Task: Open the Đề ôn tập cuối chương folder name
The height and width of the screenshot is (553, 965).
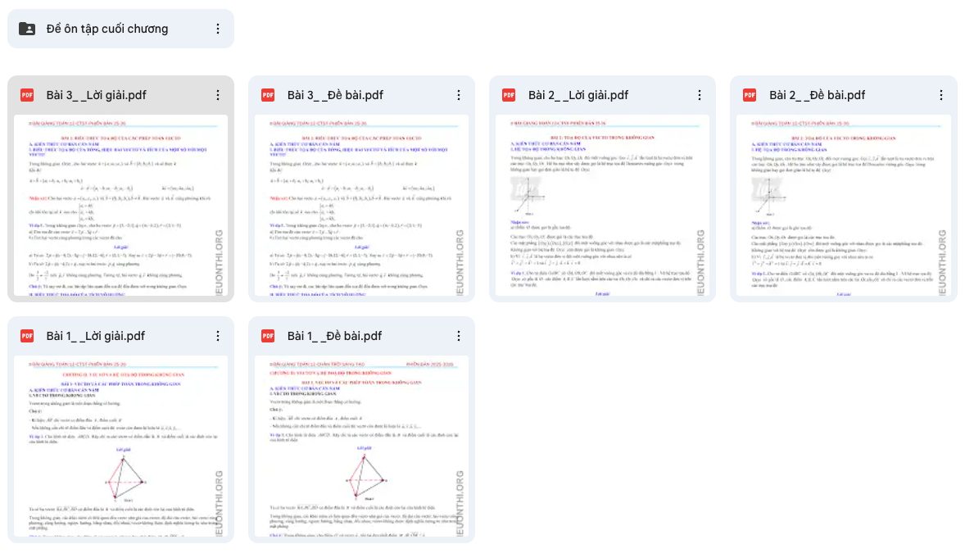Action: point(107,29)
